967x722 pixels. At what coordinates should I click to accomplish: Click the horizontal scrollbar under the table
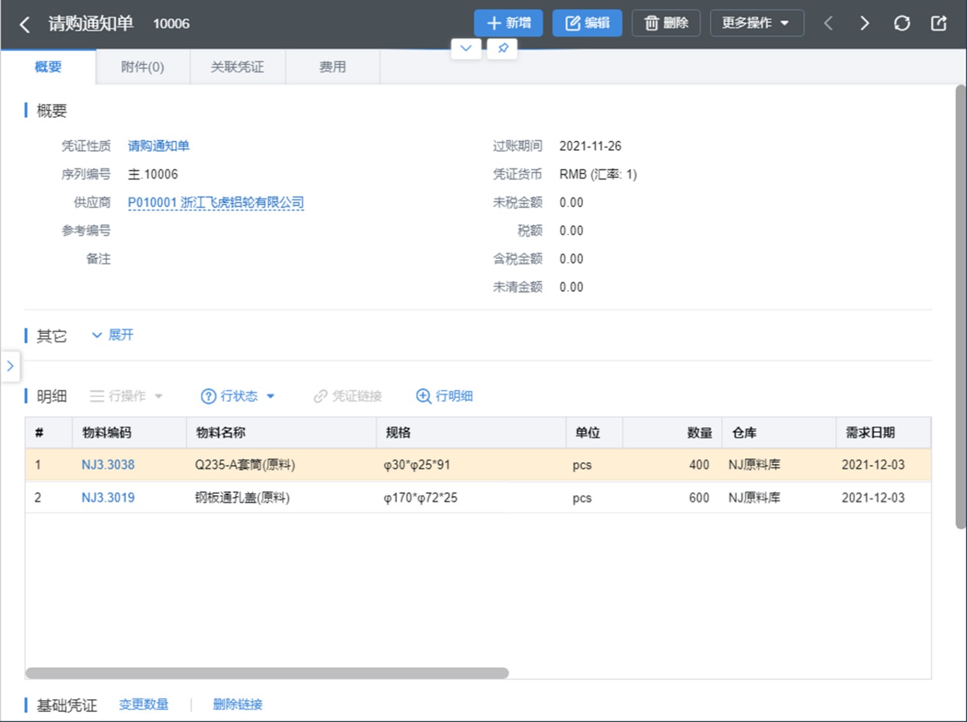(266, 673)
